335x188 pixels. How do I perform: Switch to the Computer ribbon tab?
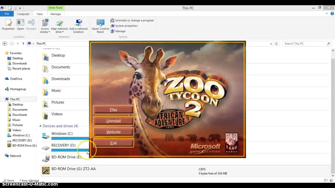pyautogui.click(x=23, y=14)
